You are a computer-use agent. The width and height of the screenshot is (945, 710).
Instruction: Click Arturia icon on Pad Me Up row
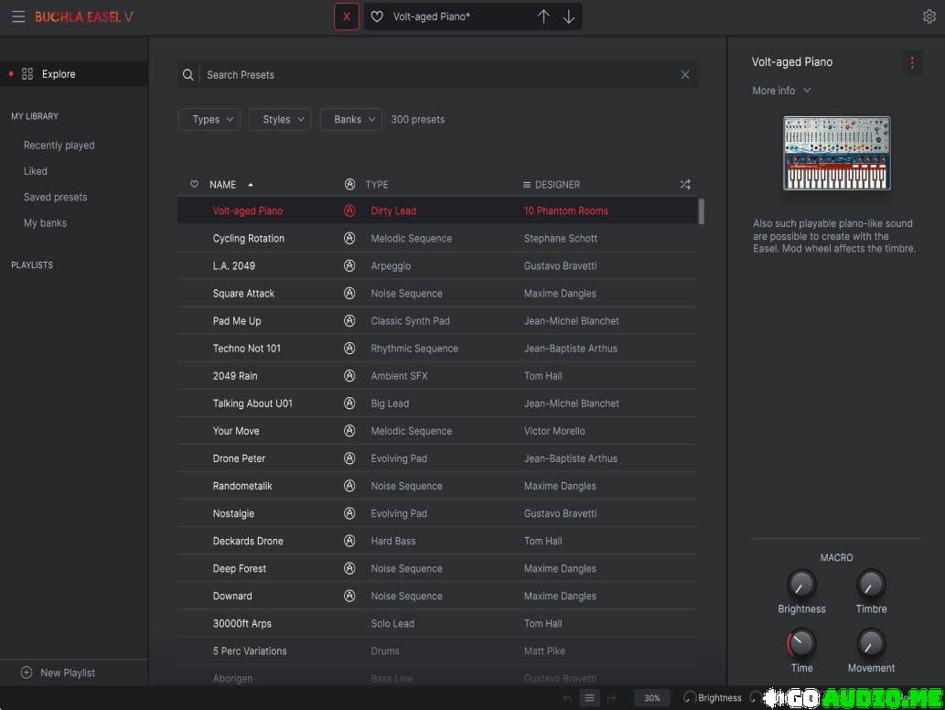click(349, 320)
